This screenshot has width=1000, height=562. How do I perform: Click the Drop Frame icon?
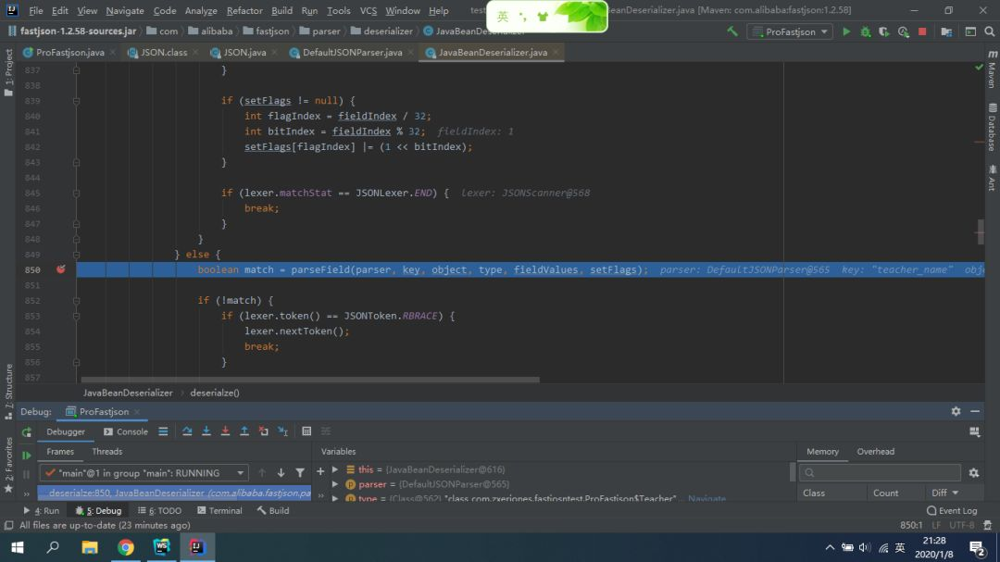pyautogui.click(x=263, y=431)
